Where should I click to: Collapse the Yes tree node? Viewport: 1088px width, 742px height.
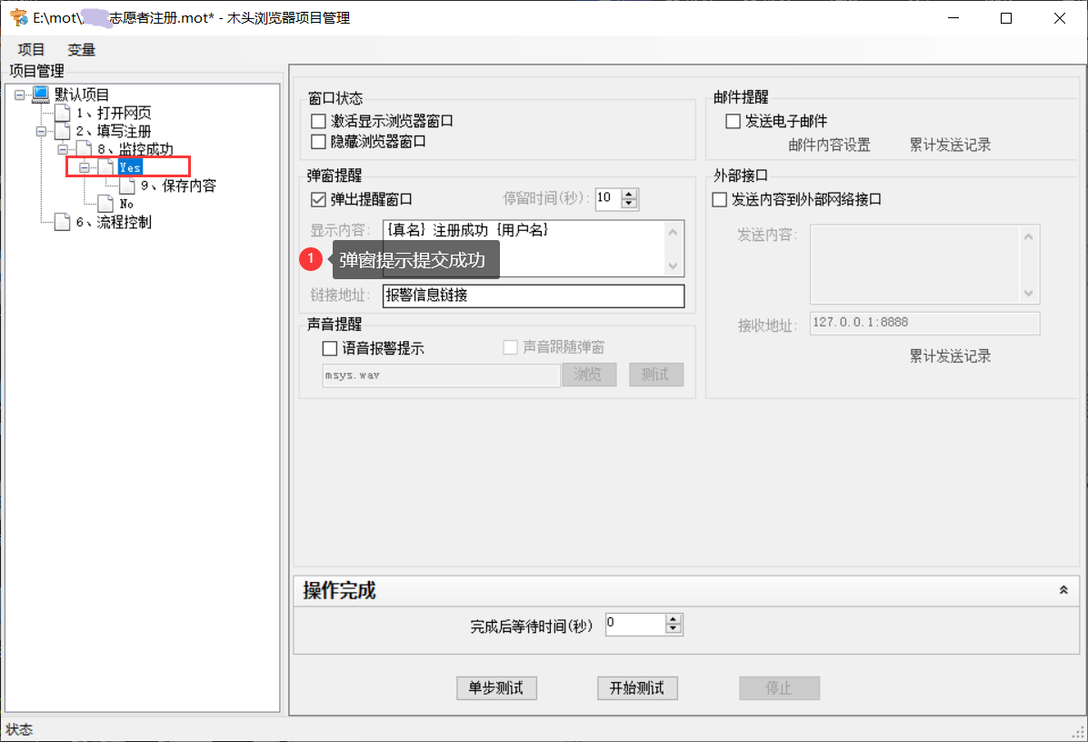tap(85, 167)
